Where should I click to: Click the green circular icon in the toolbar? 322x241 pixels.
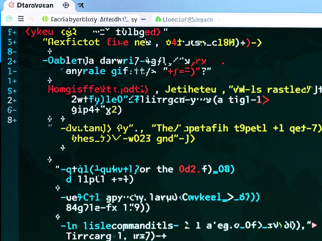(9, 19)
